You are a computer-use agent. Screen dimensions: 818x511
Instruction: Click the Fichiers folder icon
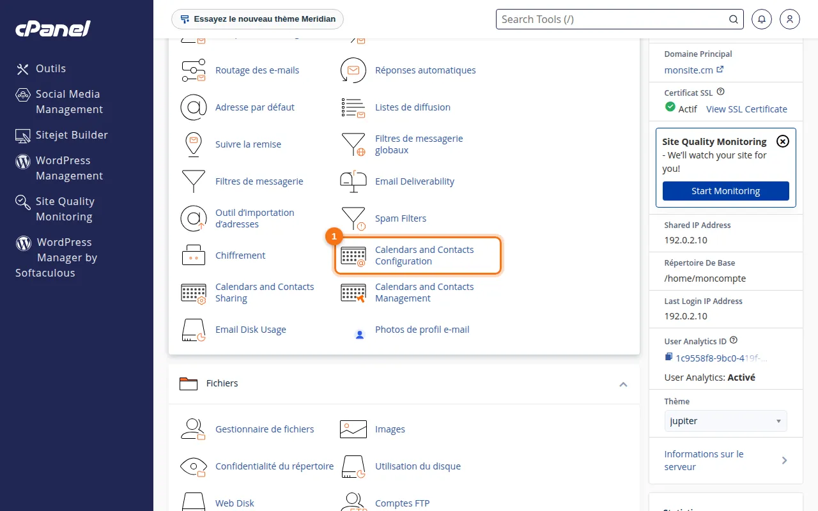189,384
